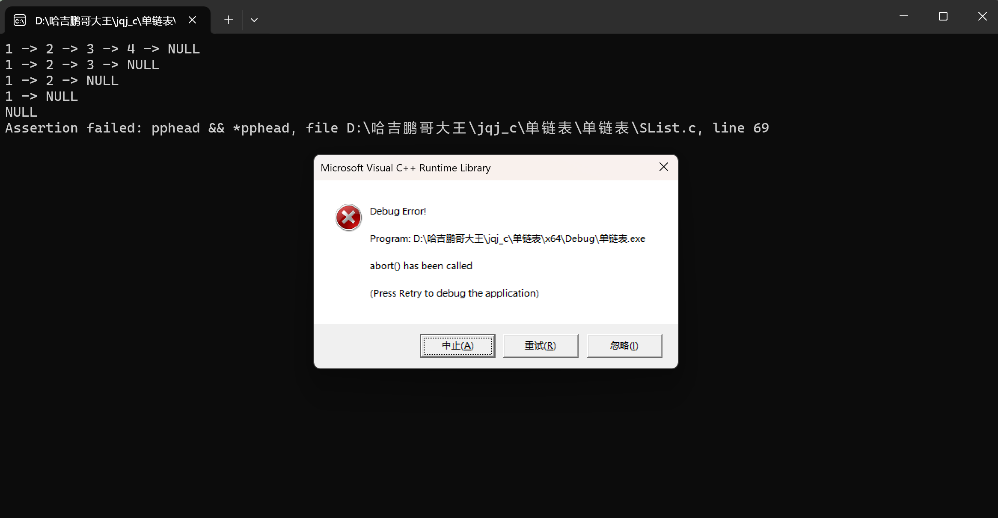Abort the program with the 中止(A) button

point(457,346)
